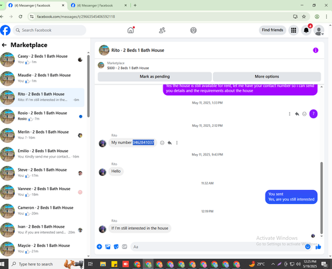The height and width of the screenshot is (269, 332).
Task: Click More options button
Action: [267, 76]
